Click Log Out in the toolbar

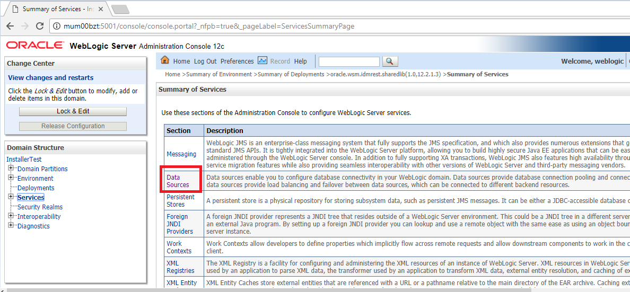[205, 61]
